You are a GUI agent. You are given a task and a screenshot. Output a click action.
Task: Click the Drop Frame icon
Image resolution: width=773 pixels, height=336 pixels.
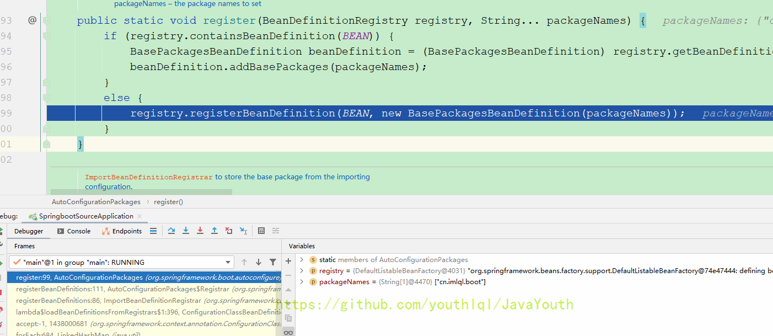(x=229, y=231)
